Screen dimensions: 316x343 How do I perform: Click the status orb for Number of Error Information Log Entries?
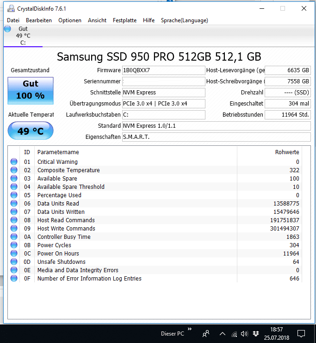14,278
